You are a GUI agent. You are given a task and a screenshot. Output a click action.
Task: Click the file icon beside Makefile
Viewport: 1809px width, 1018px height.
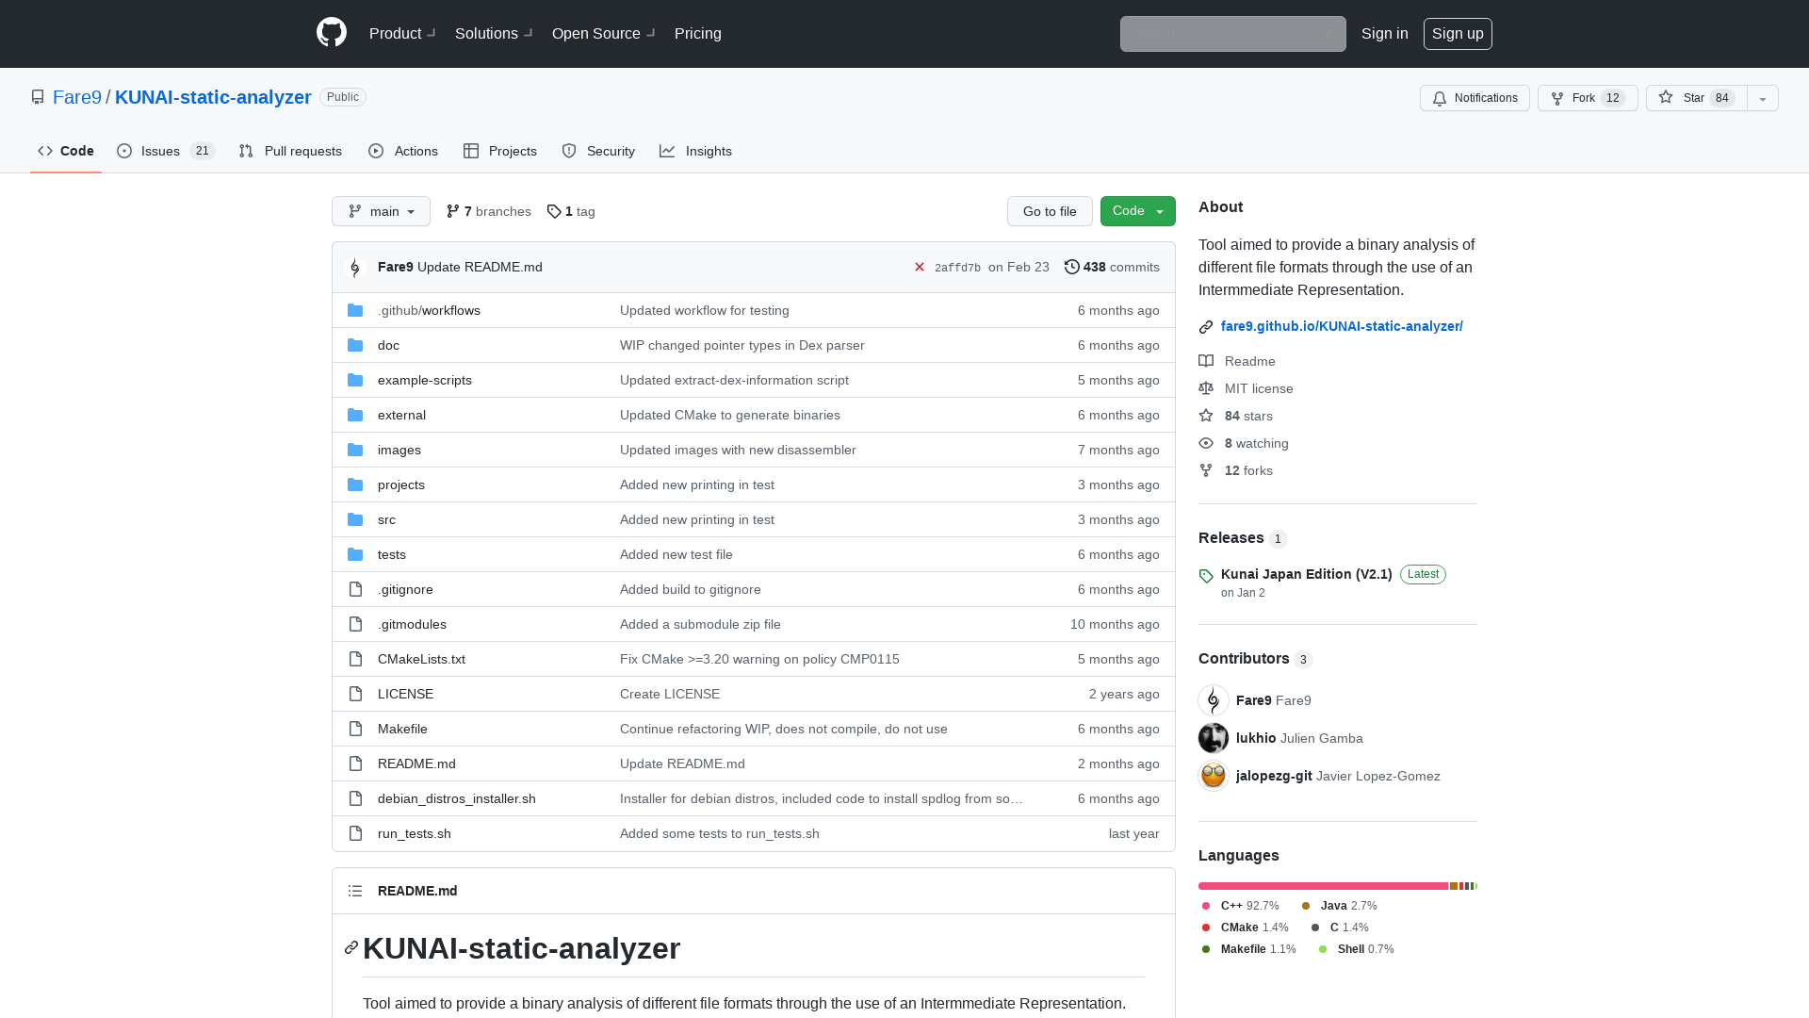click(355, 729)
